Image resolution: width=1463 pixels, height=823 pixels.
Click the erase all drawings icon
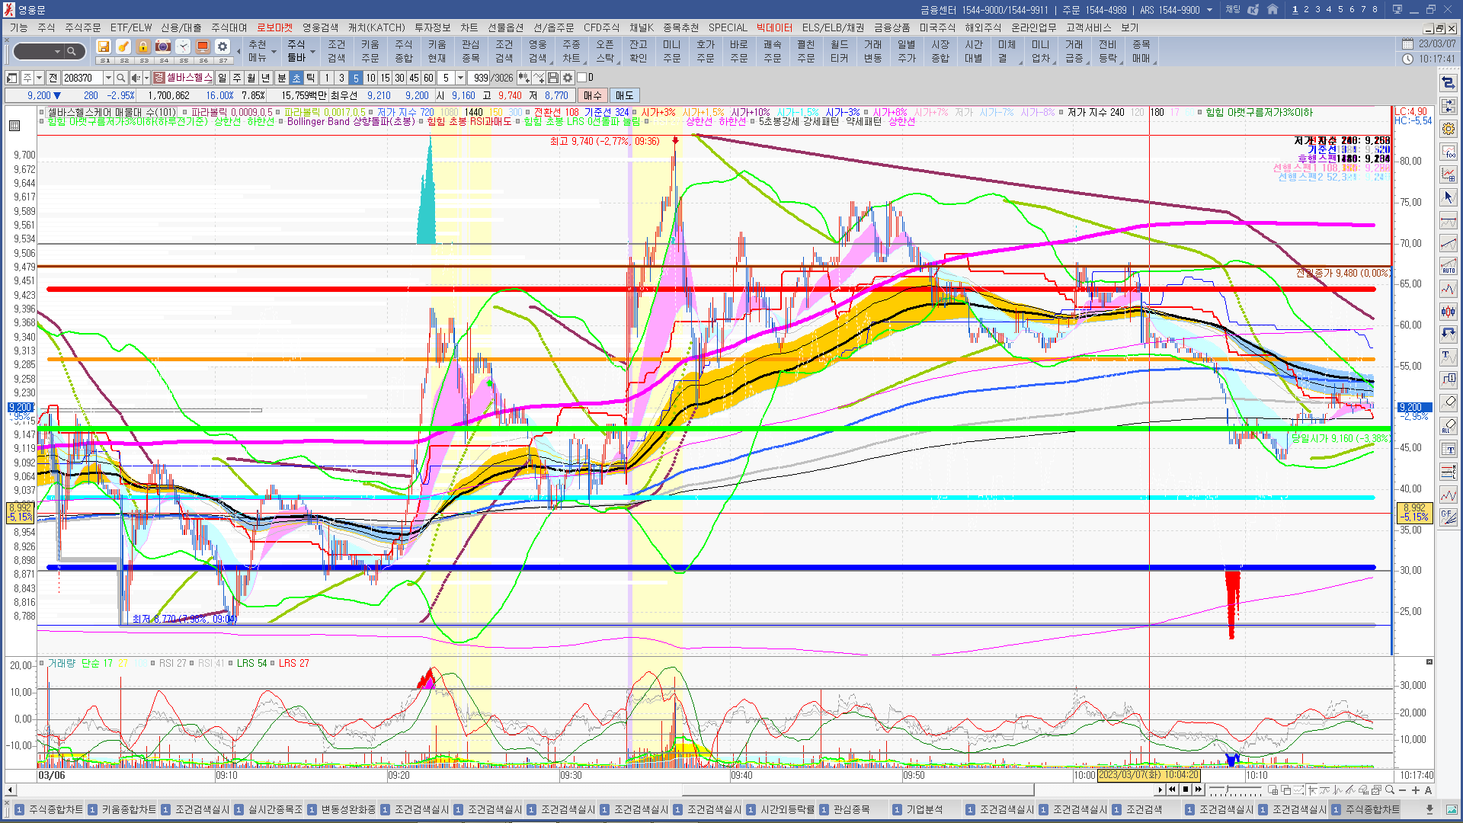pos(1449,425)
